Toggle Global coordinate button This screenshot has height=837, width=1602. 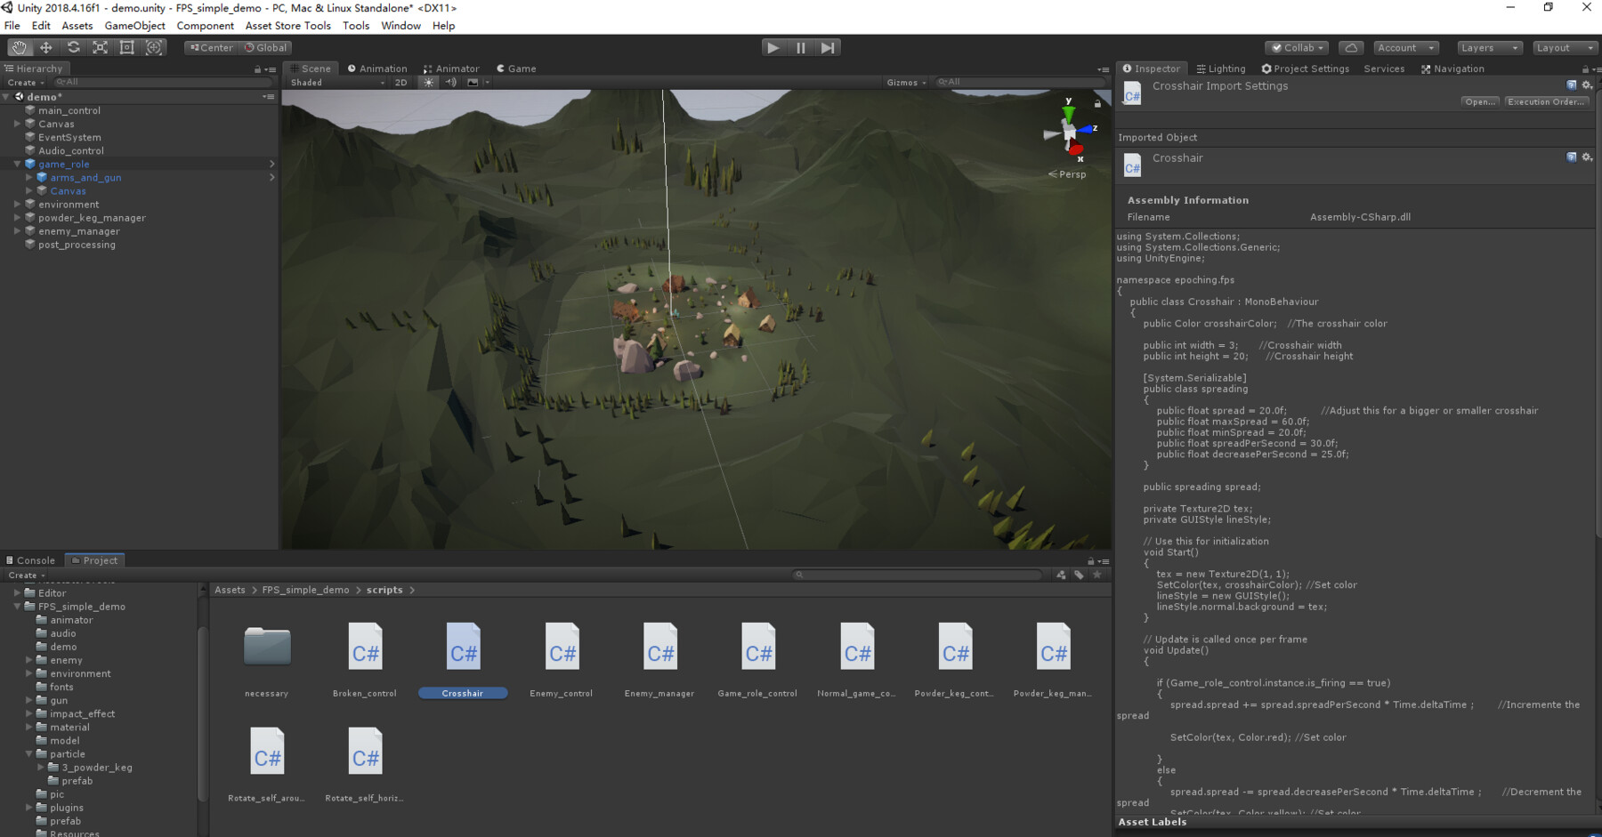(x=265, y=48)
